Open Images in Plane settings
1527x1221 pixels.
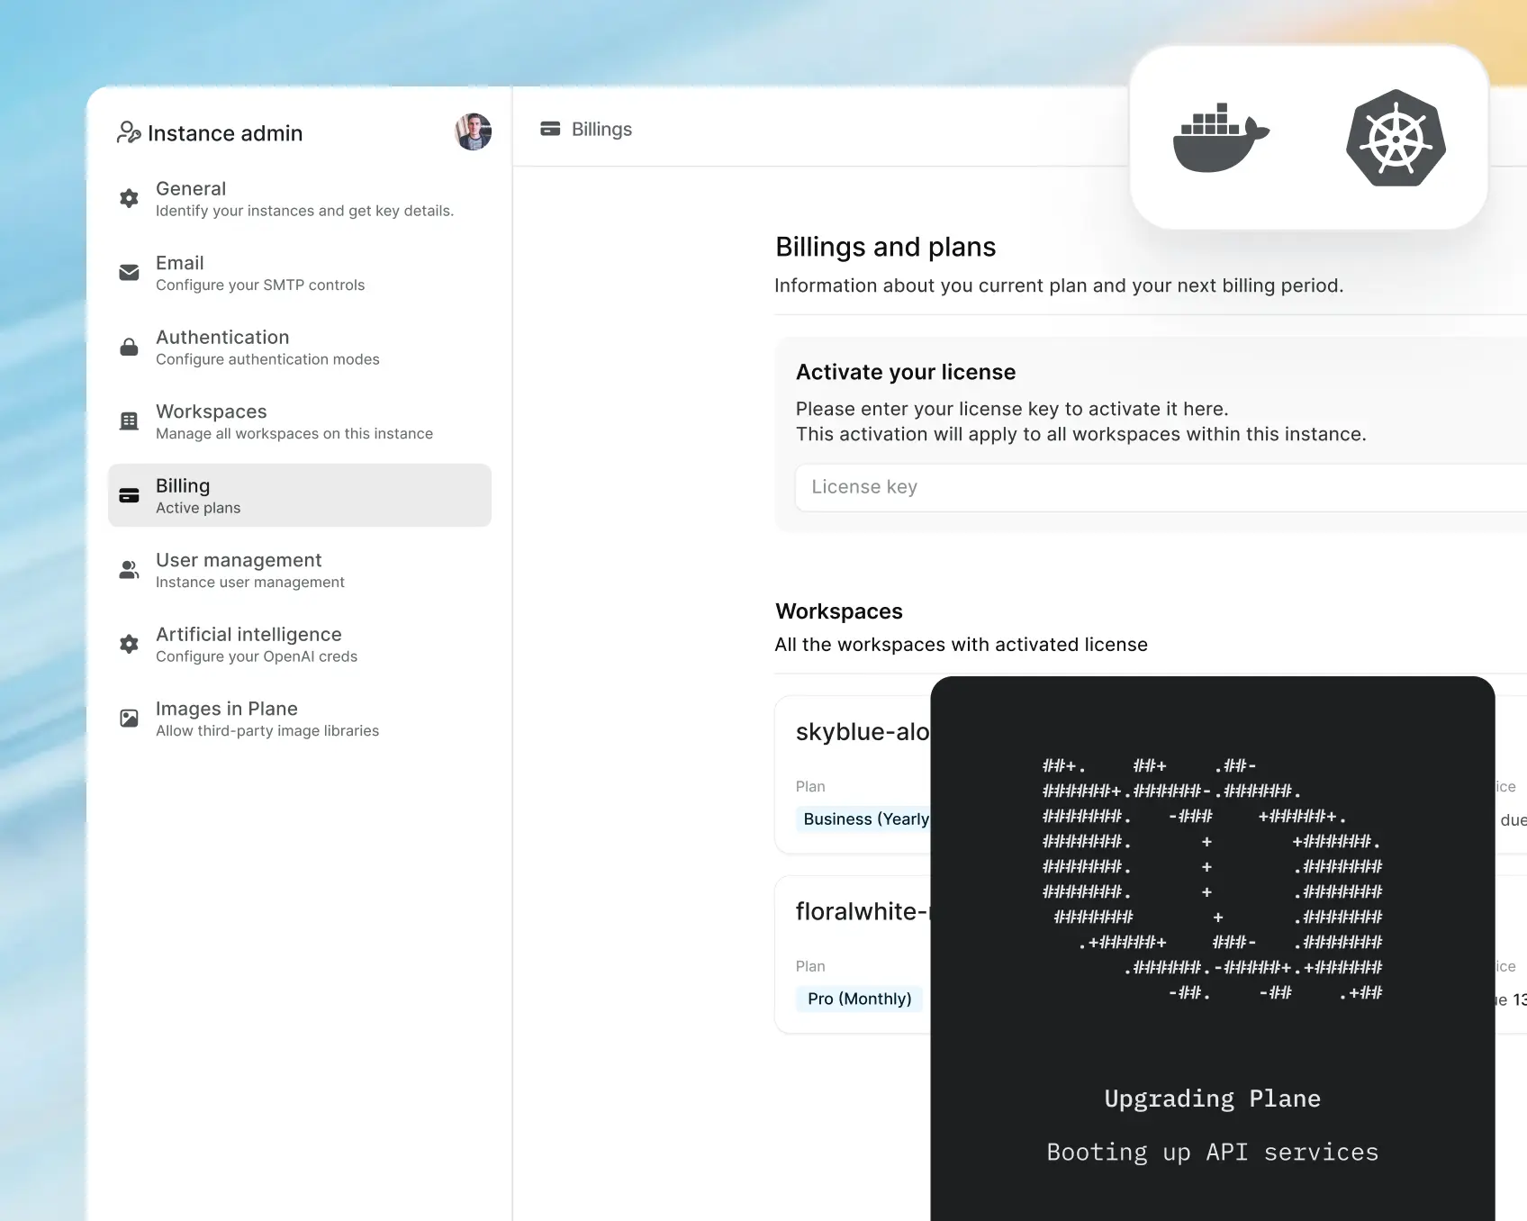(300, 719)
